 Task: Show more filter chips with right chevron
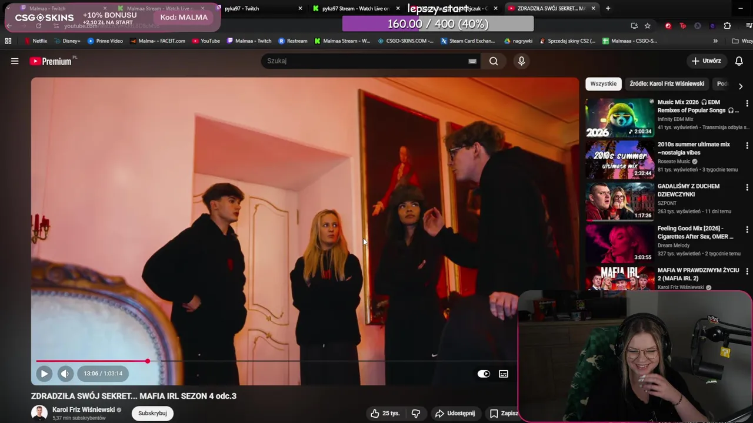click(x=741, y=86)
